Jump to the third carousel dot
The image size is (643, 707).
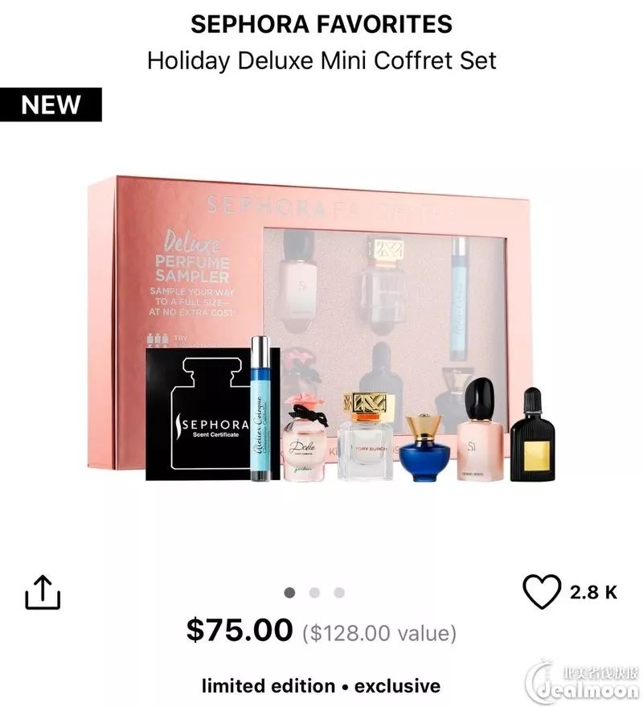click(339, 593)
